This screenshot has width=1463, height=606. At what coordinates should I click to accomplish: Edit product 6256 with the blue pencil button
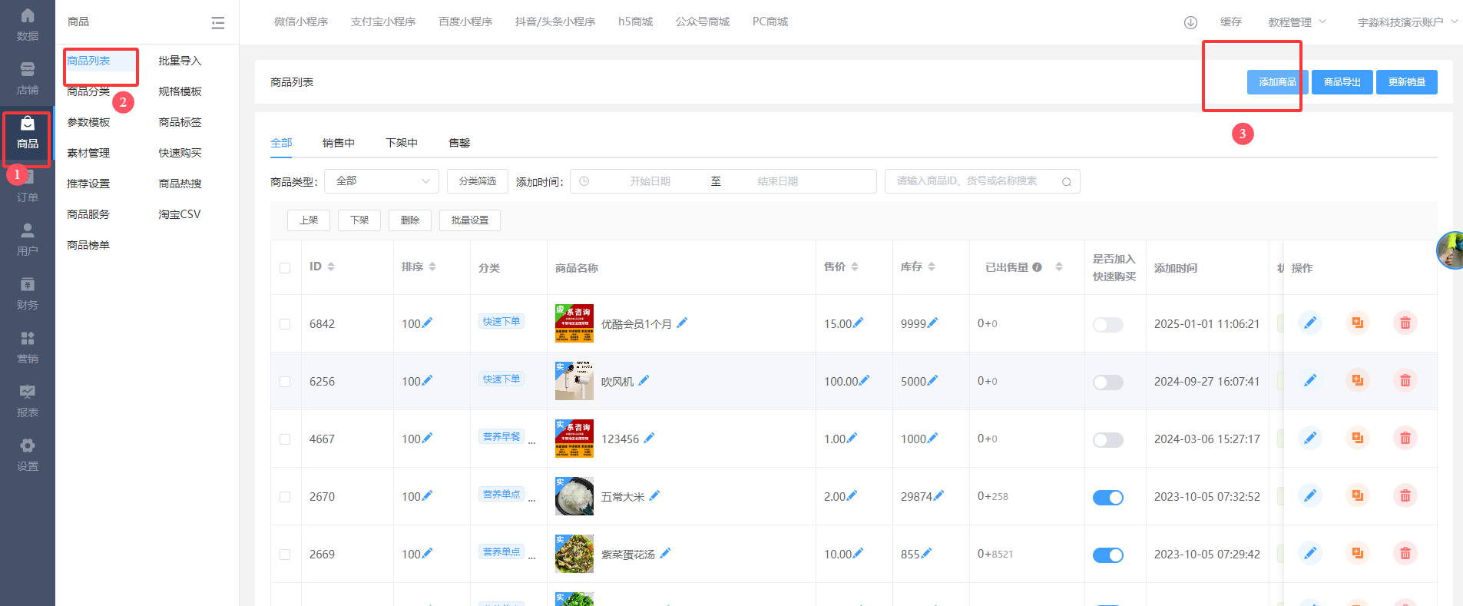pyautogui.click(x=1310, y=380)
